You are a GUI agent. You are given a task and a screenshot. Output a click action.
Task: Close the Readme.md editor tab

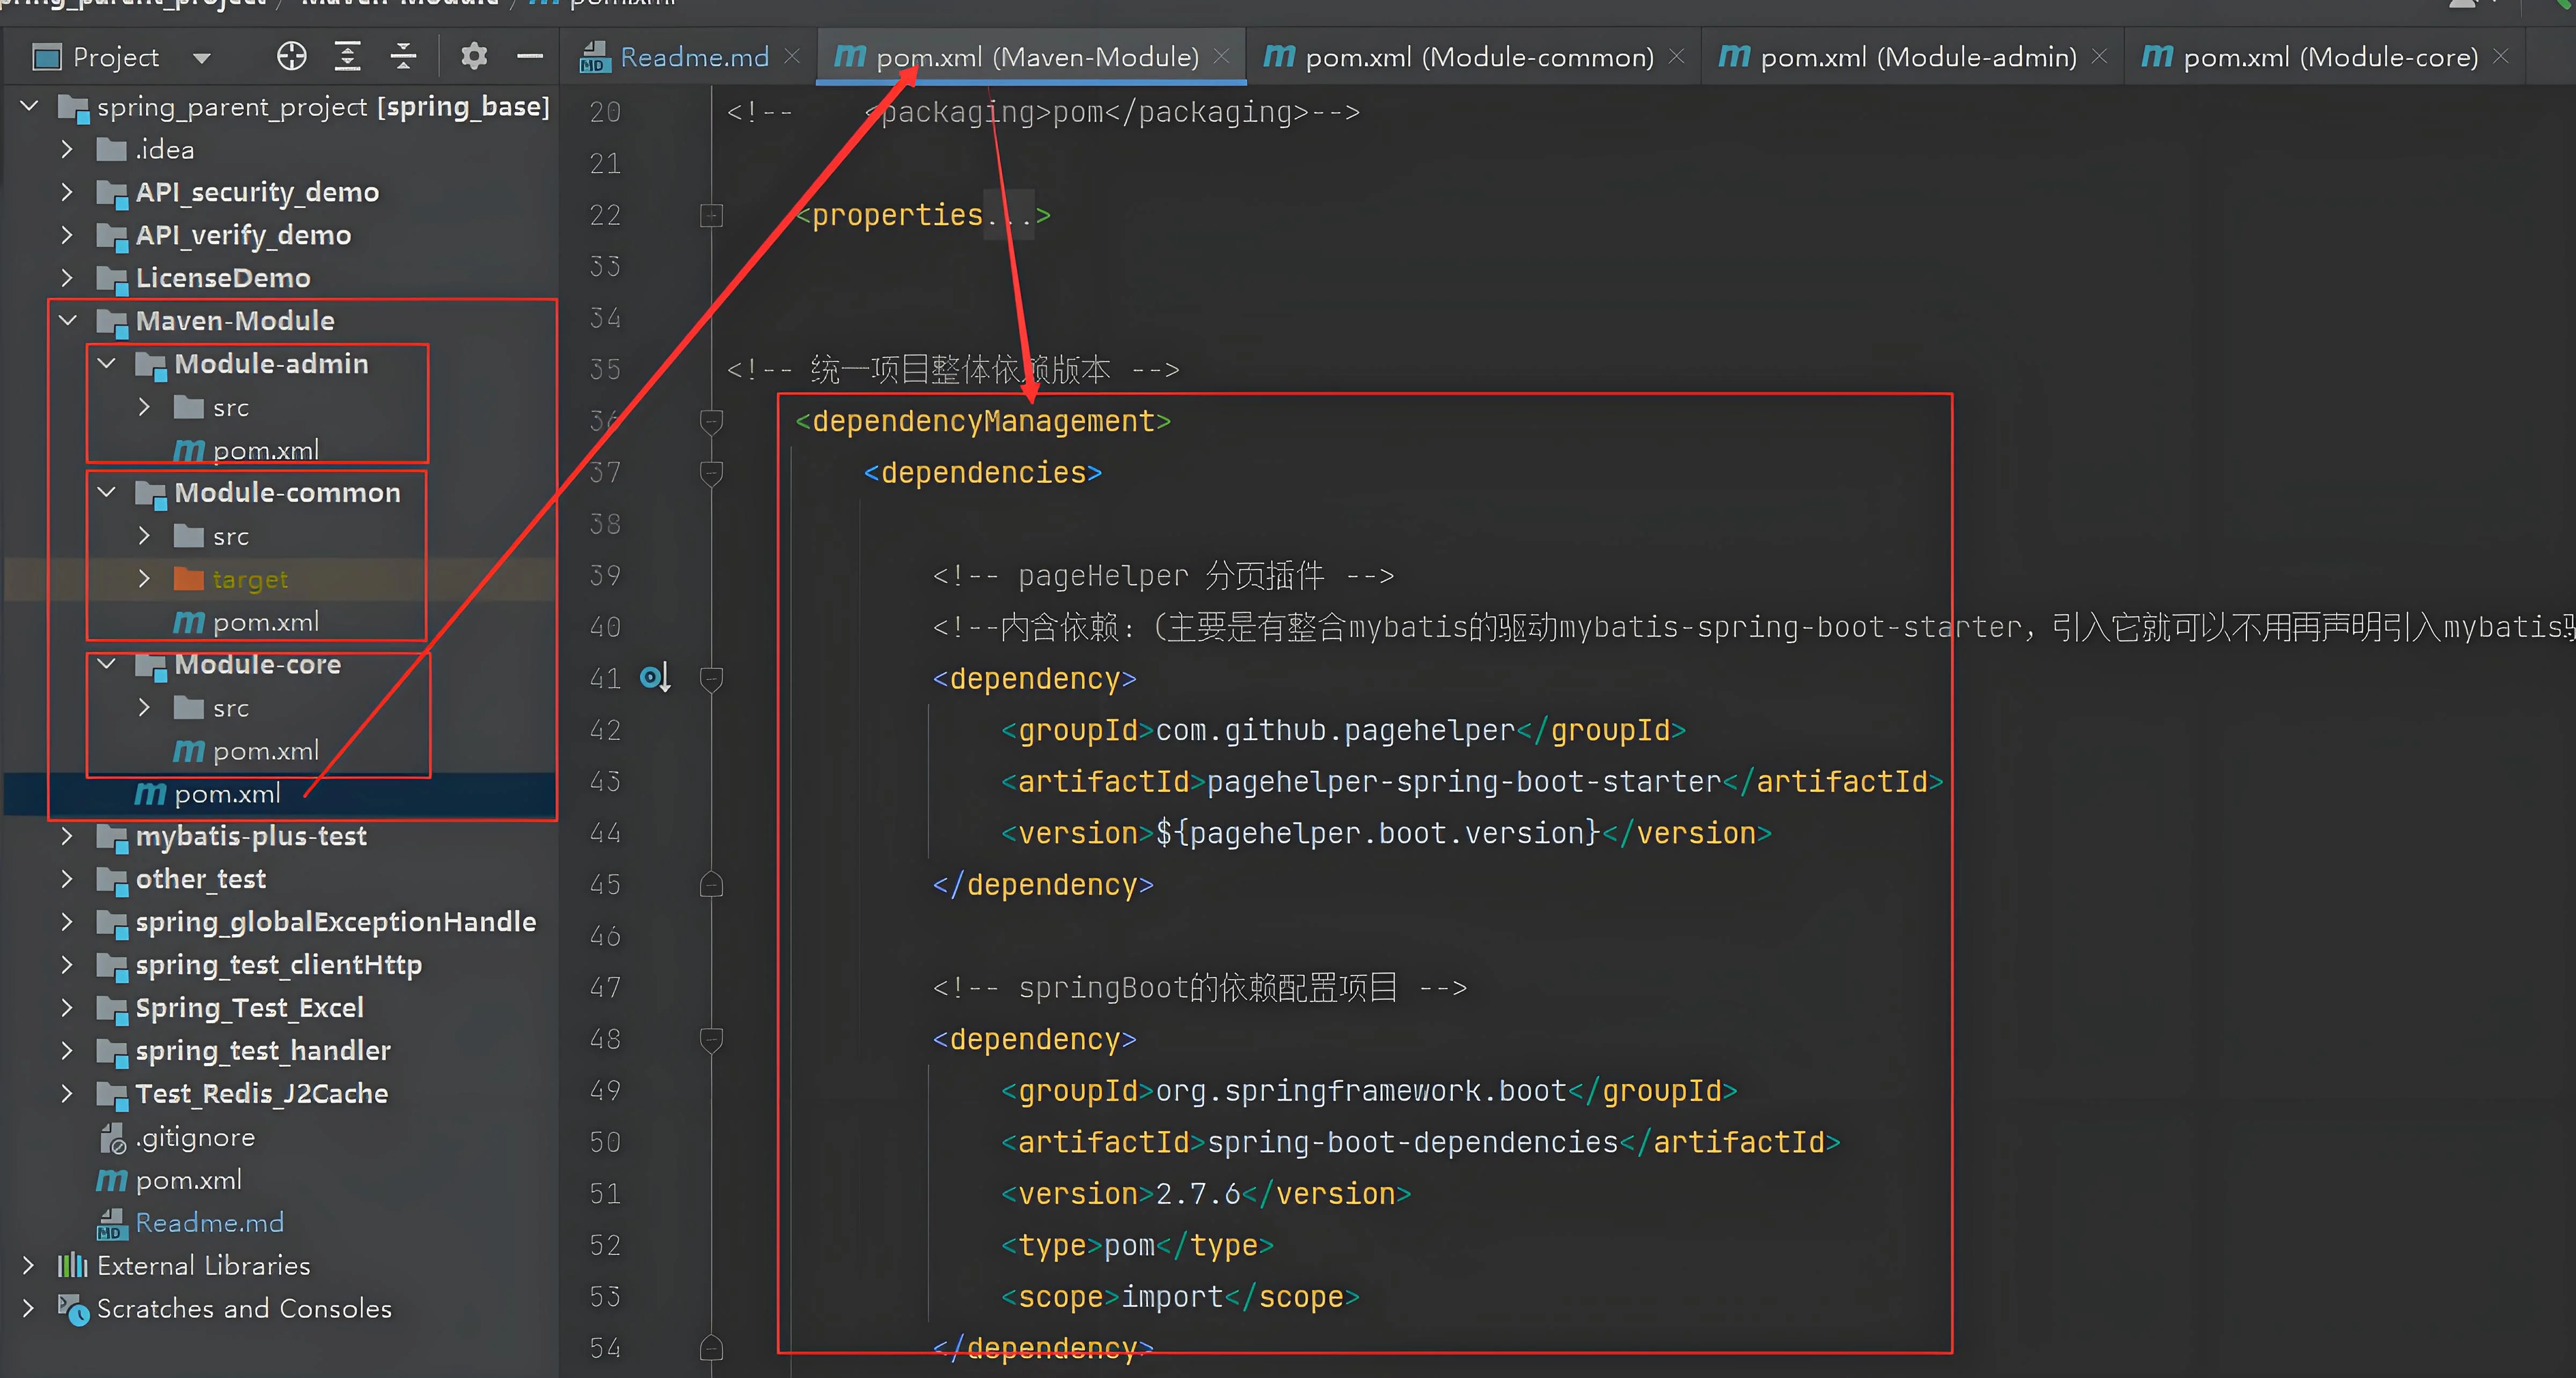pyautogui.click(x=792, y=56)
